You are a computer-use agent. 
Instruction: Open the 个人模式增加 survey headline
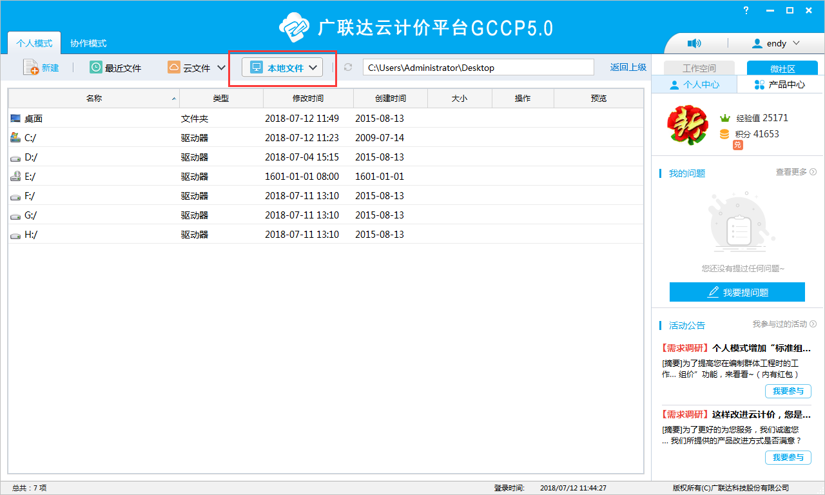coord(737,348)
